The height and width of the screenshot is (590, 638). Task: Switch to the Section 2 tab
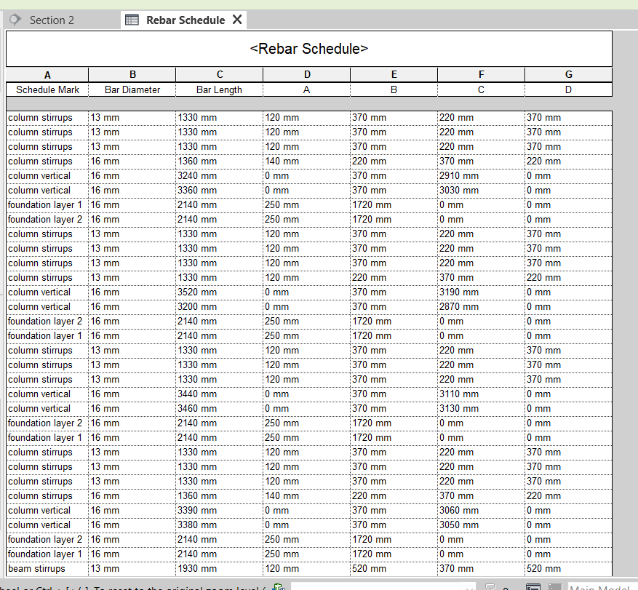tap(52, 20)
